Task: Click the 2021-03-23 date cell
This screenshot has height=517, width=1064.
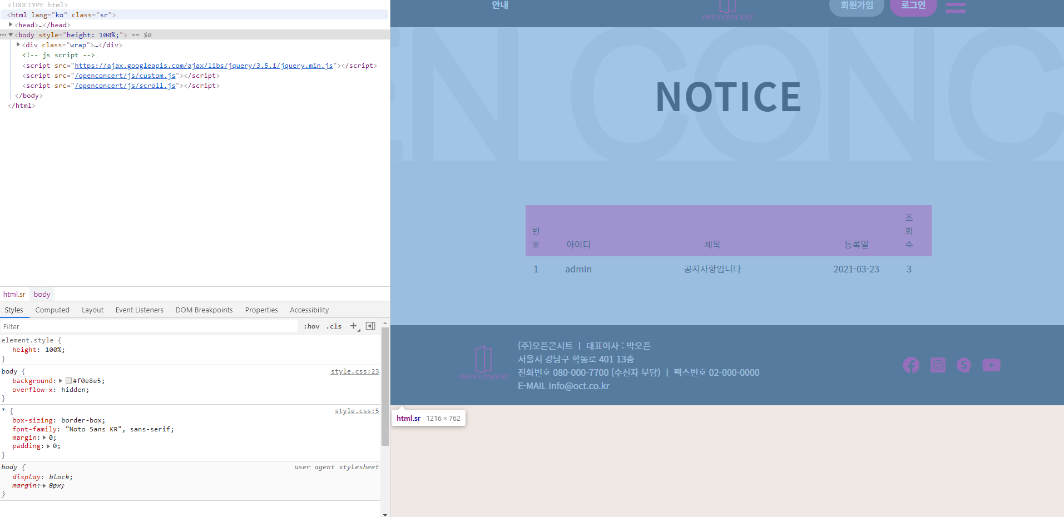Action: [856, 269]
